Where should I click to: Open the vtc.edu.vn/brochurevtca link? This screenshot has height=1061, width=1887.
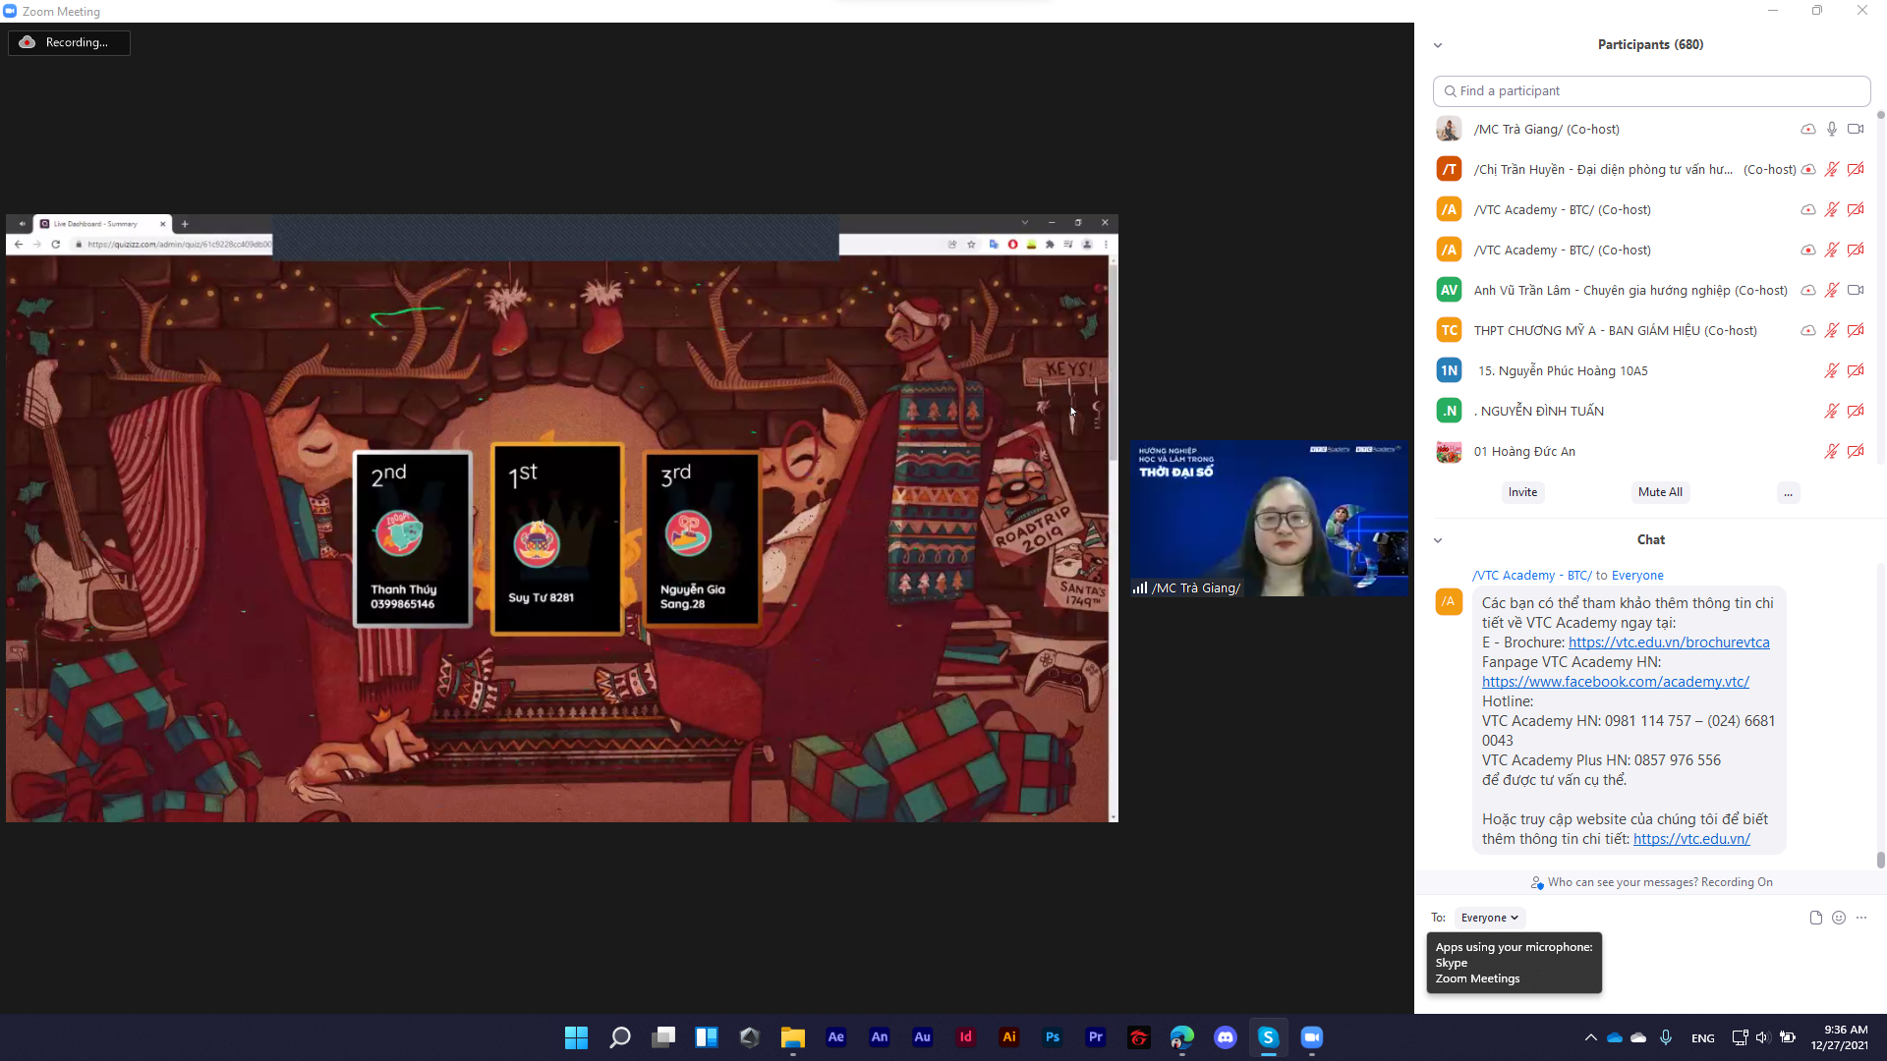click(x=1669, y=642)
